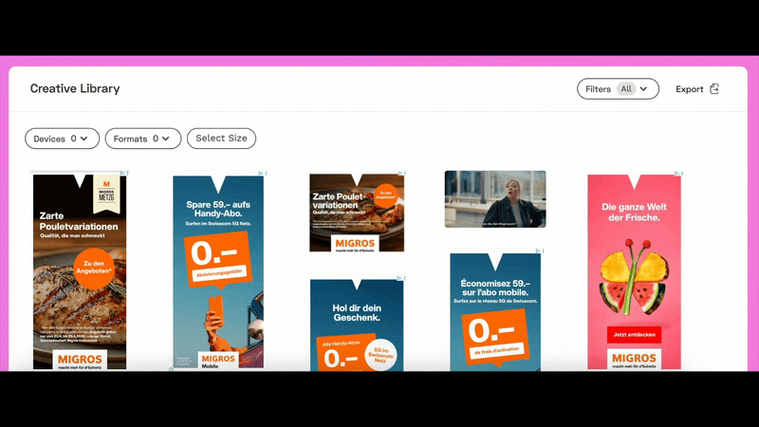Click the MIGROS logo on the pink ad
The width and height of the screenshot is (759, 427).
[x=634, y=360]
